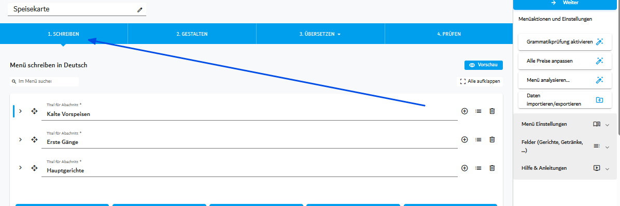Image resolution: width=620 pixels, height=206 pixels.
Task: Click the move handle for Hauptgerichte
Action: [x=34, y=168]
